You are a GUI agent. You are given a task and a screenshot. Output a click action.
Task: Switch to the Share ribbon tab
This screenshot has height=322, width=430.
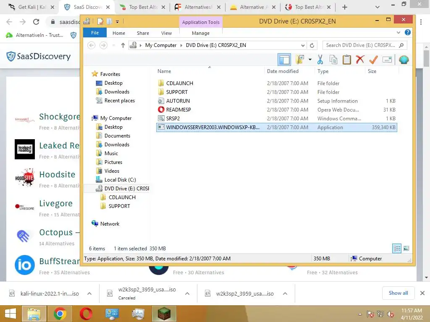[x=143, y=33]
